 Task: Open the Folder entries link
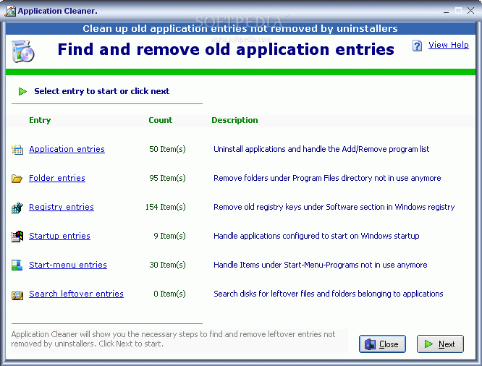(x=57, y=178)
